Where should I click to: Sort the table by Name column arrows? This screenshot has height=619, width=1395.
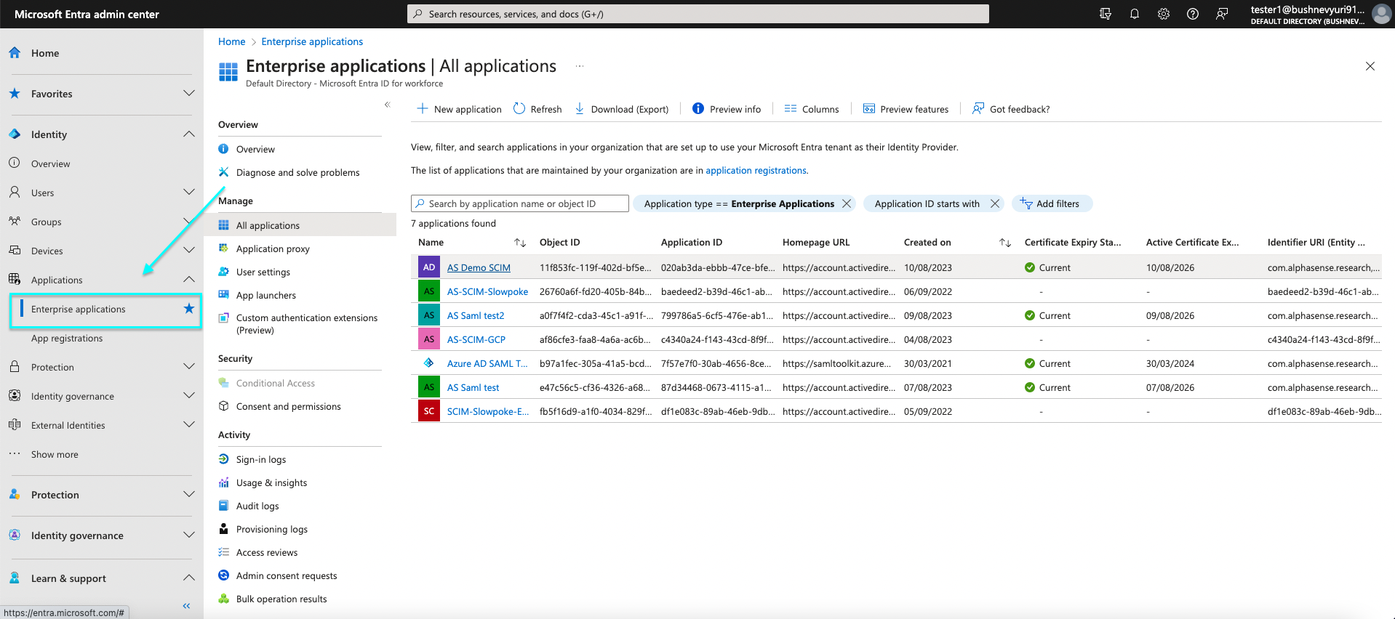[x=520, y=243]
